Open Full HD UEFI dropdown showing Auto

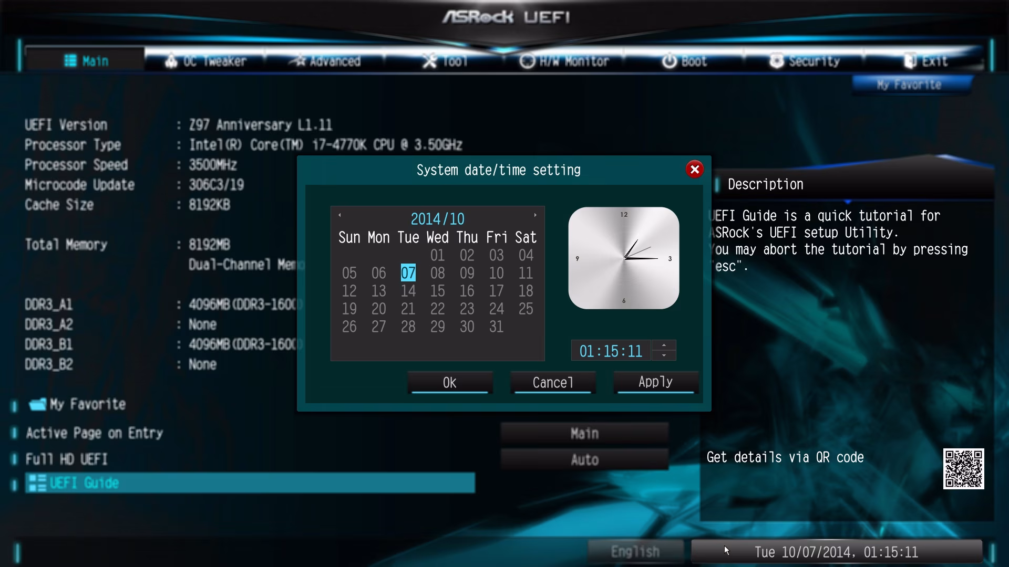(584, 459)
